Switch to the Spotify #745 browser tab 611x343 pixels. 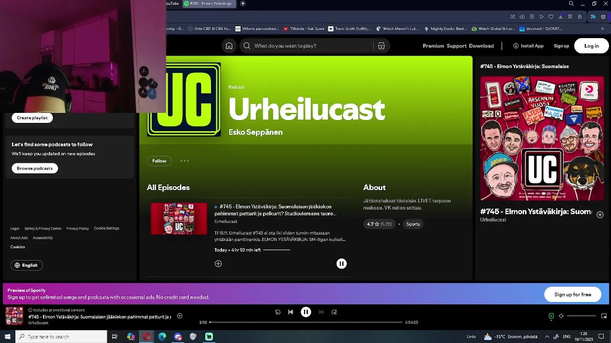pos(211,3)
